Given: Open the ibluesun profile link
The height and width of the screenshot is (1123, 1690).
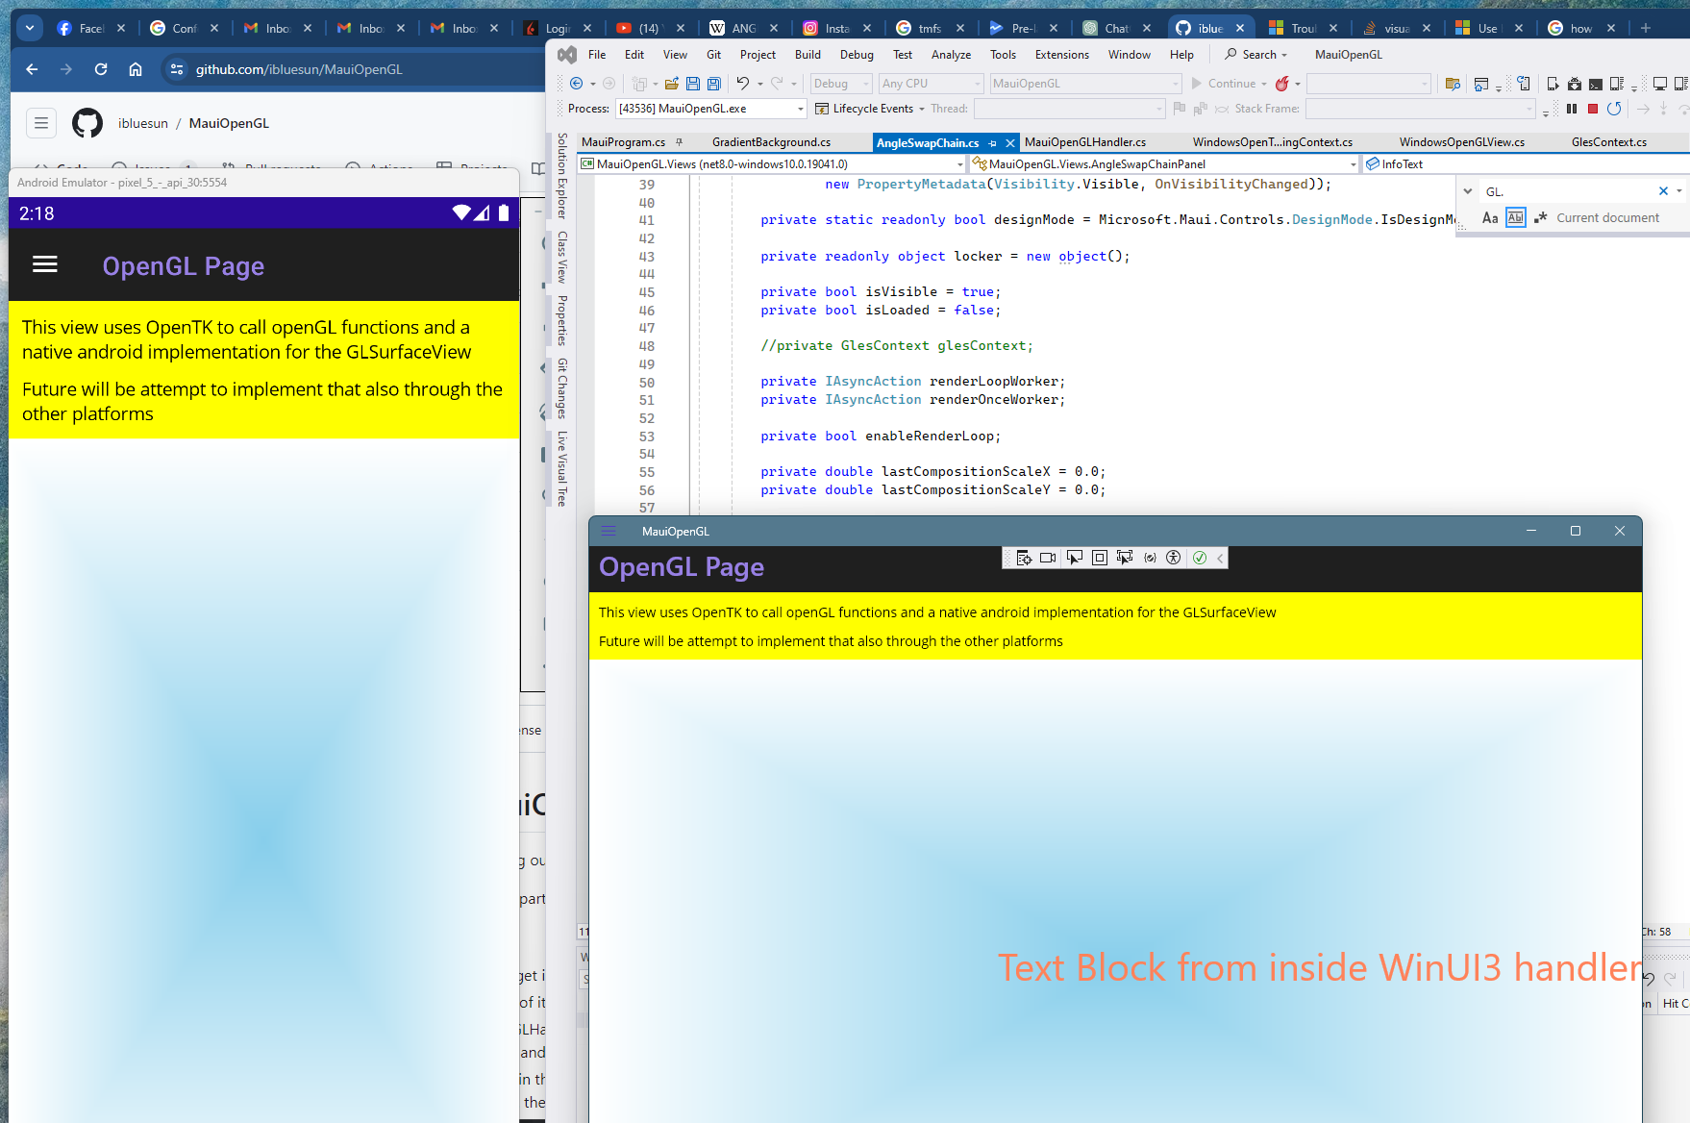Looking at the screenshot, I should 143,123.
